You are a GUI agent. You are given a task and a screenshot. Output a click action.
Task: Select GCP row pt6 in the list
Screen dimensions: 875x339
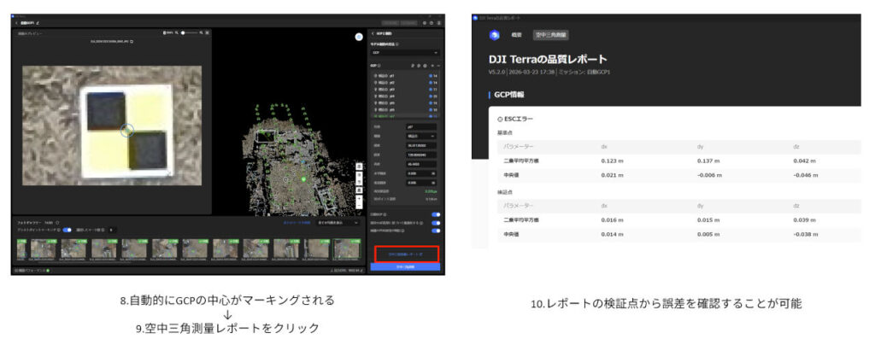pyautogui.click(x=406, y=110)
